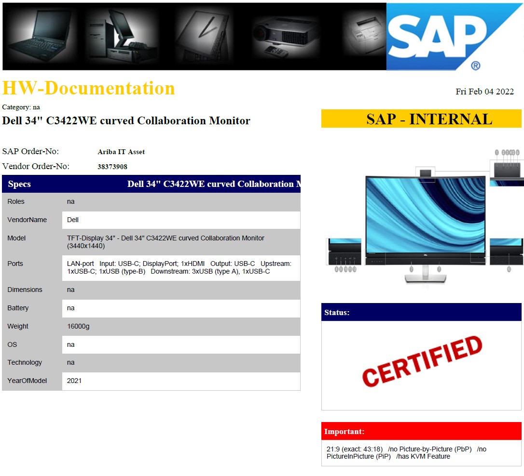Click the Model value with 3440x1440
Viewport: 524px width, 476px height.
(165, 242)
